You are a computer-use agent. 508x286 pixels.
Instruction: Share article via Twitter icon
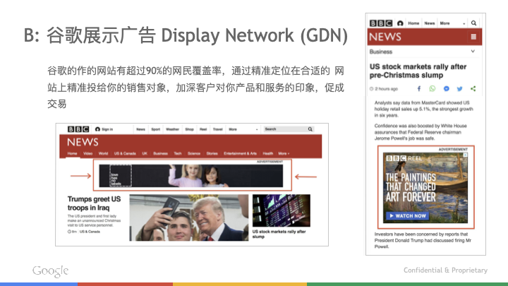coord(460,88)
